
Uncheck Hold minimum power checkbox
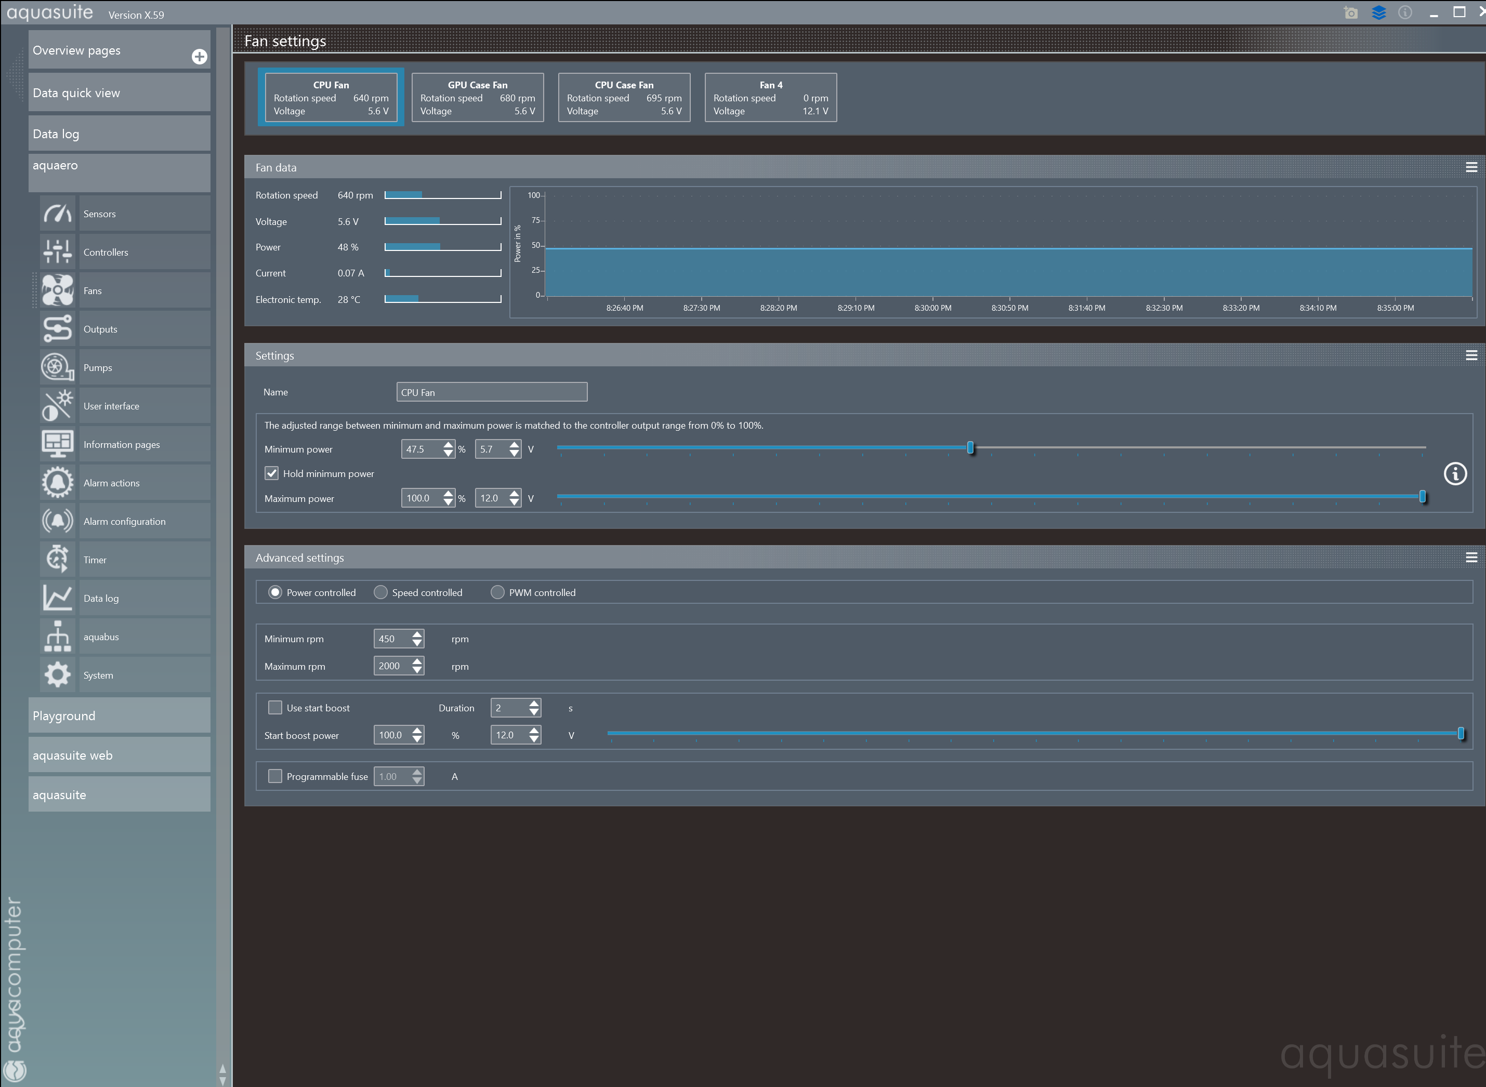(x=272, y=474)
